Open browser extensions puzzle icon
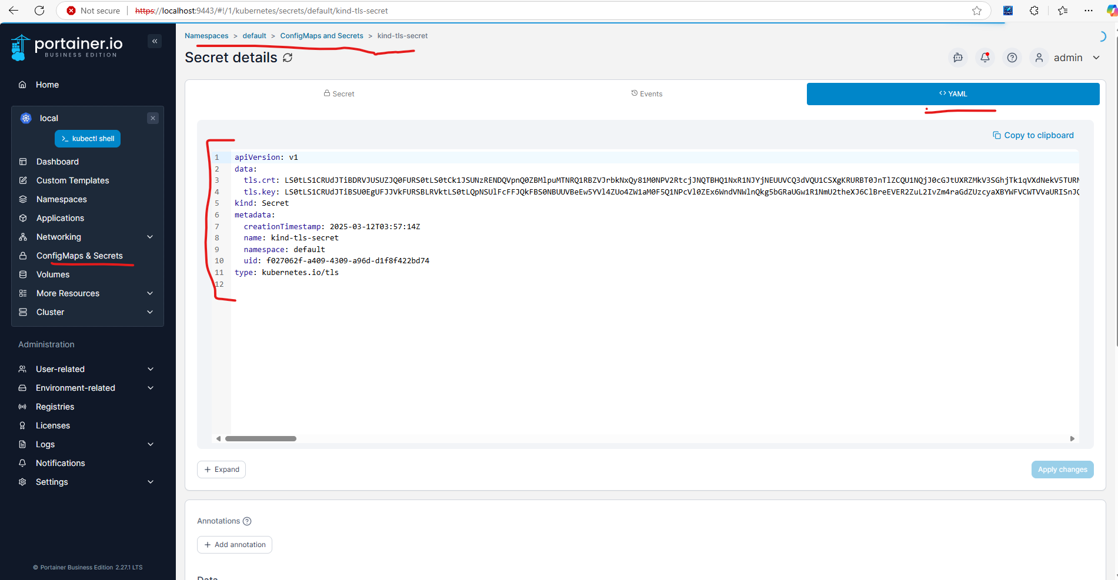 pyautogui.click(x=1034, y=11)
